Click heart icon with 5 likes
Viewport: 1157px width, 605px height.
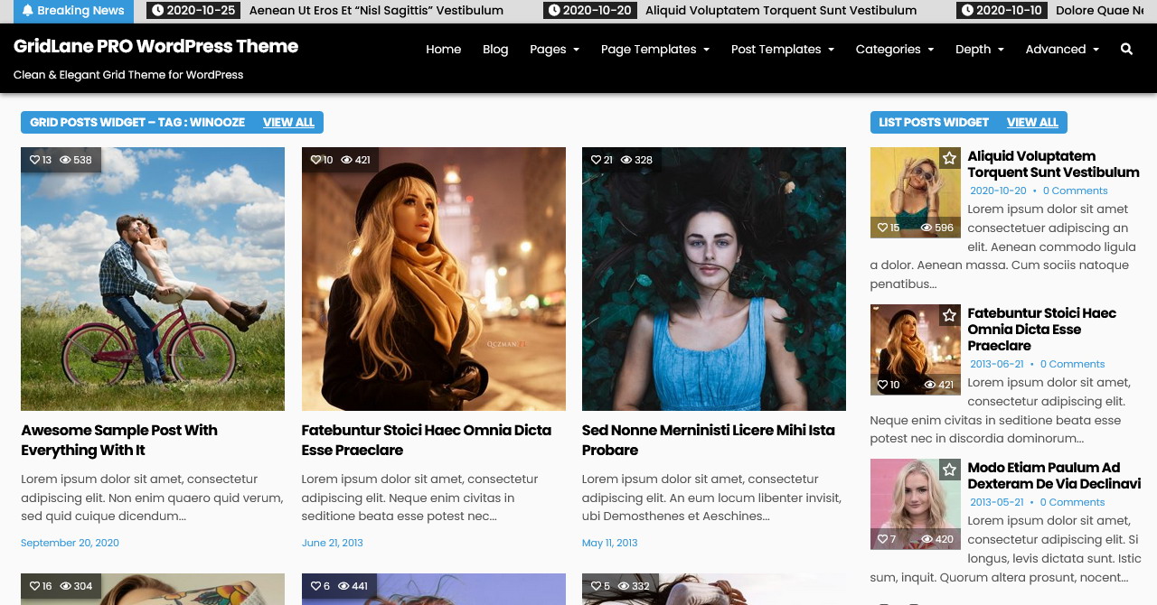(x=597, y=586)
